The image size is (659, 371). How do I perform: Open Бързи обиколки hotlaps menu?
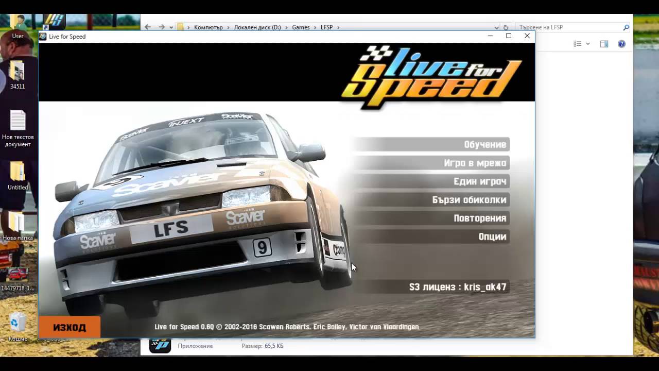431,200
